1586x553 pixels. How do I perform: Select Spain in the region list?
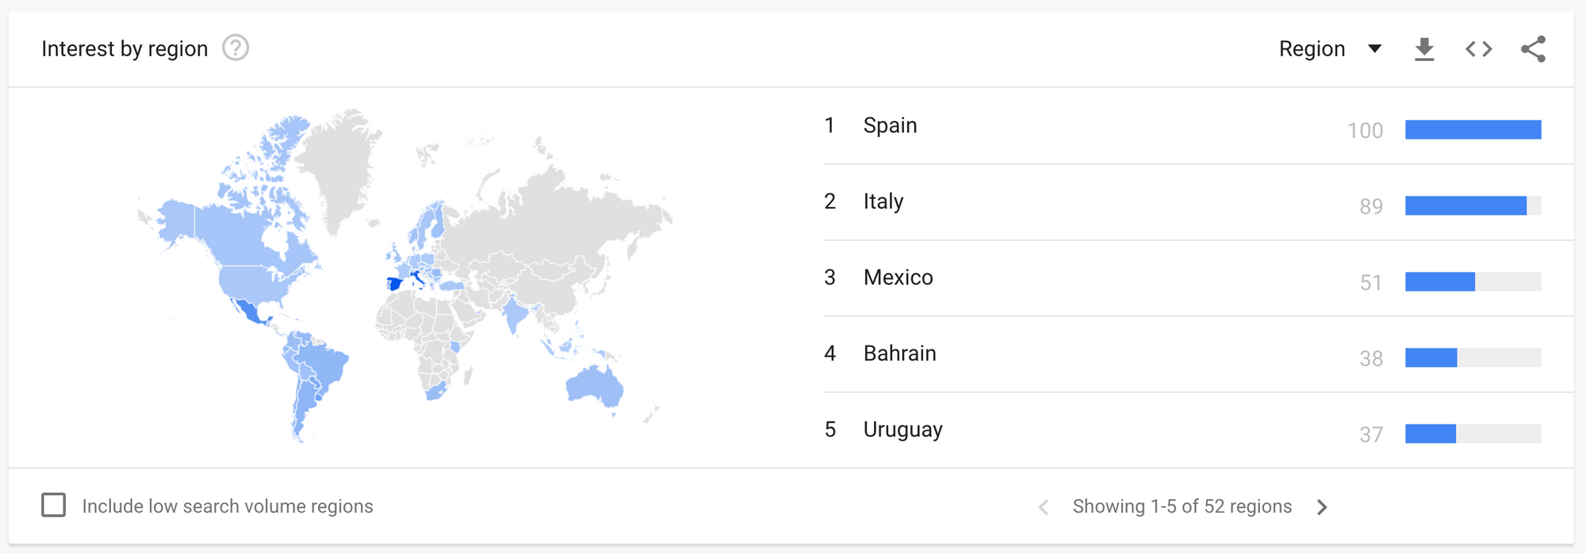click(x=890, y=125)
